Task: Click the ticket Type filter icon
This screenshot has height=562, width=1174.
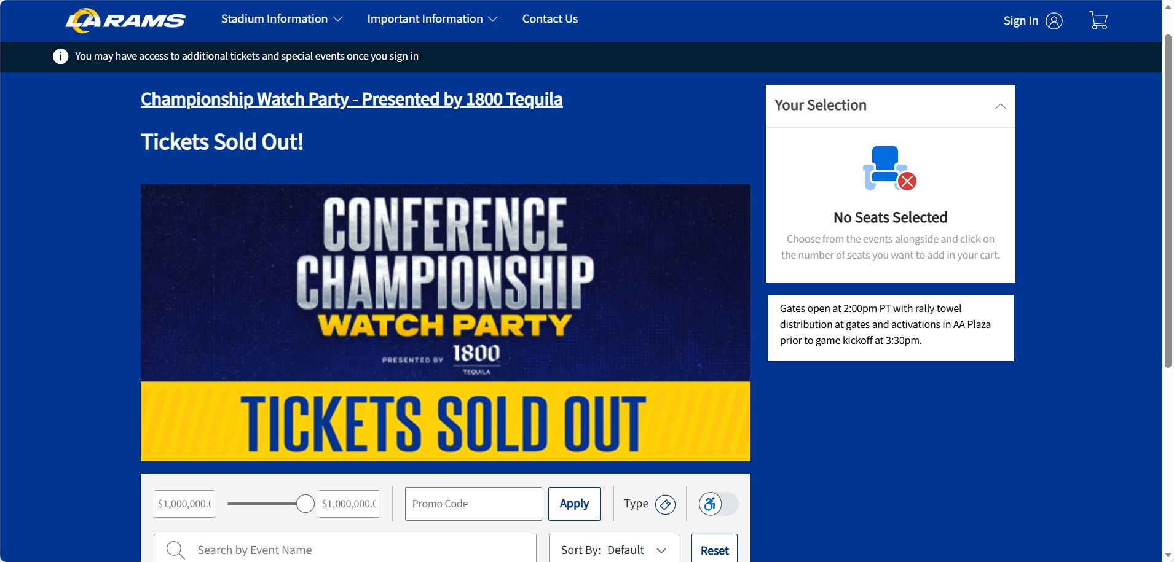Action: [666, 504]
